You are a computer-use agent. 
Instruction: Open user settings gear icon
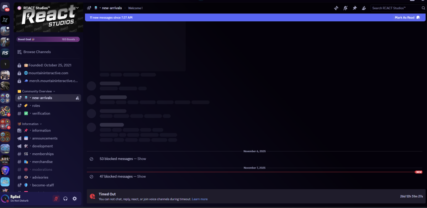pyautogui.click(x=75, y=199)
